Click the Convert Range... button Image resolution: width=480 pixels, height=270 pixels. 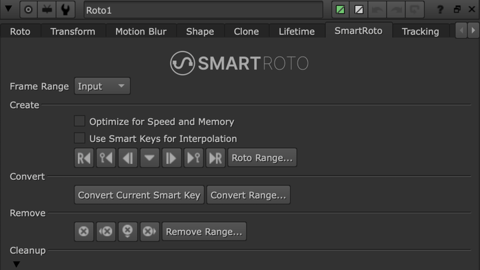248,195
